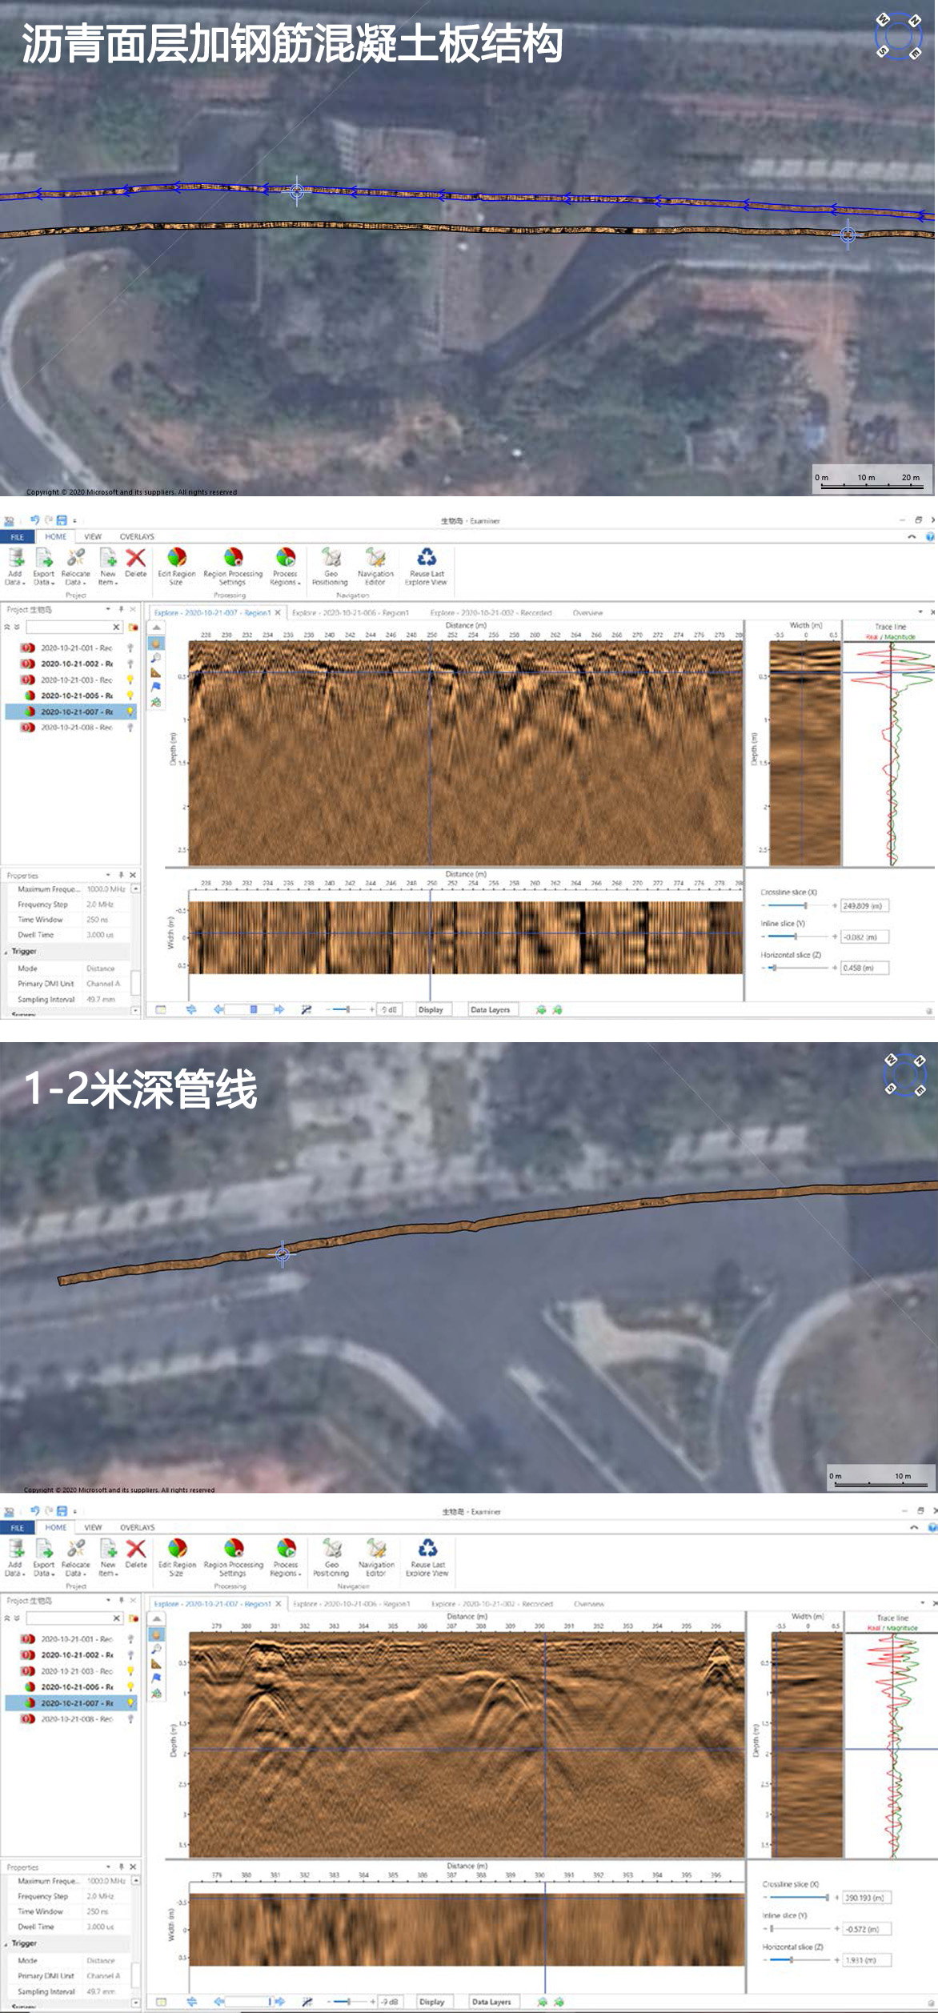The height and width of the screenshot is (2013, 938).
Task: Select the flag marker tool beside upper radargram
Action: [157, 687]
